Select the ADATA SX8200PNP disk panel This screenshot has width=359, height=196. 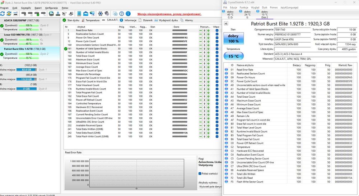[30, 25]
